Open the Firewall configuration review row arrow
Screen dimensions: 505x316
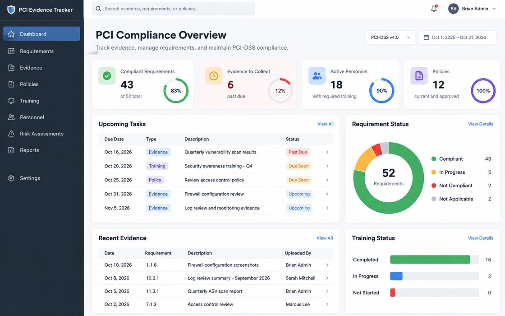327,194
